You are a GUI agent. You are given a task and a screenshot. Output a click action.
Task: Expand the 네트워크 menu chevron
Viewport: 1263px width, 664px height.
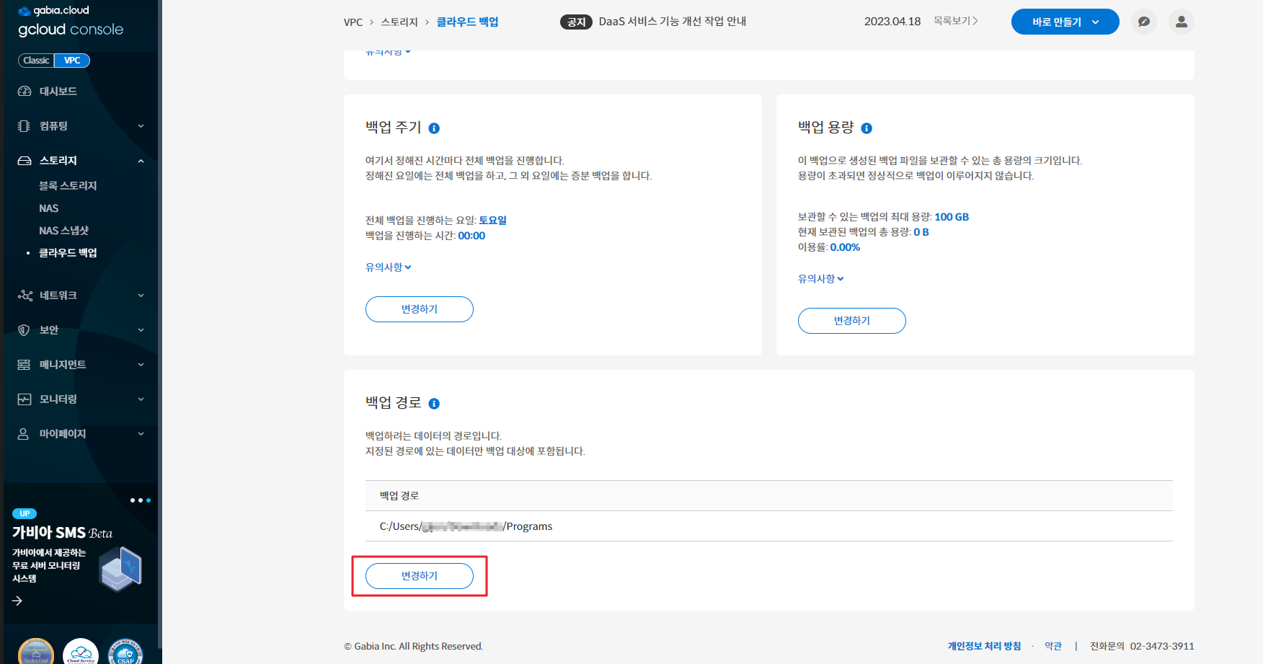coord(141,296)
